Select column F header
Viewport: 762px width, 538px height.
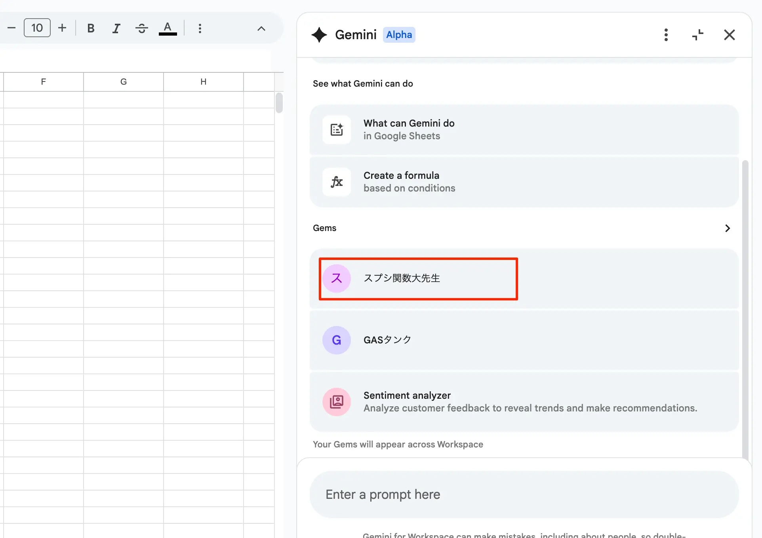click(44, 81)
